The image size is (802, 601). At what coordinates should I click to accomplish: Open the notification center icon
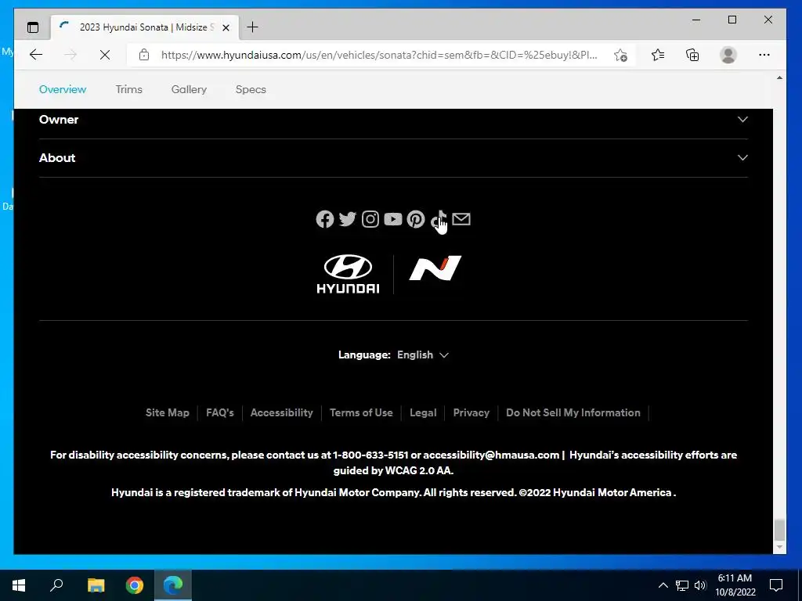[776, 585]
